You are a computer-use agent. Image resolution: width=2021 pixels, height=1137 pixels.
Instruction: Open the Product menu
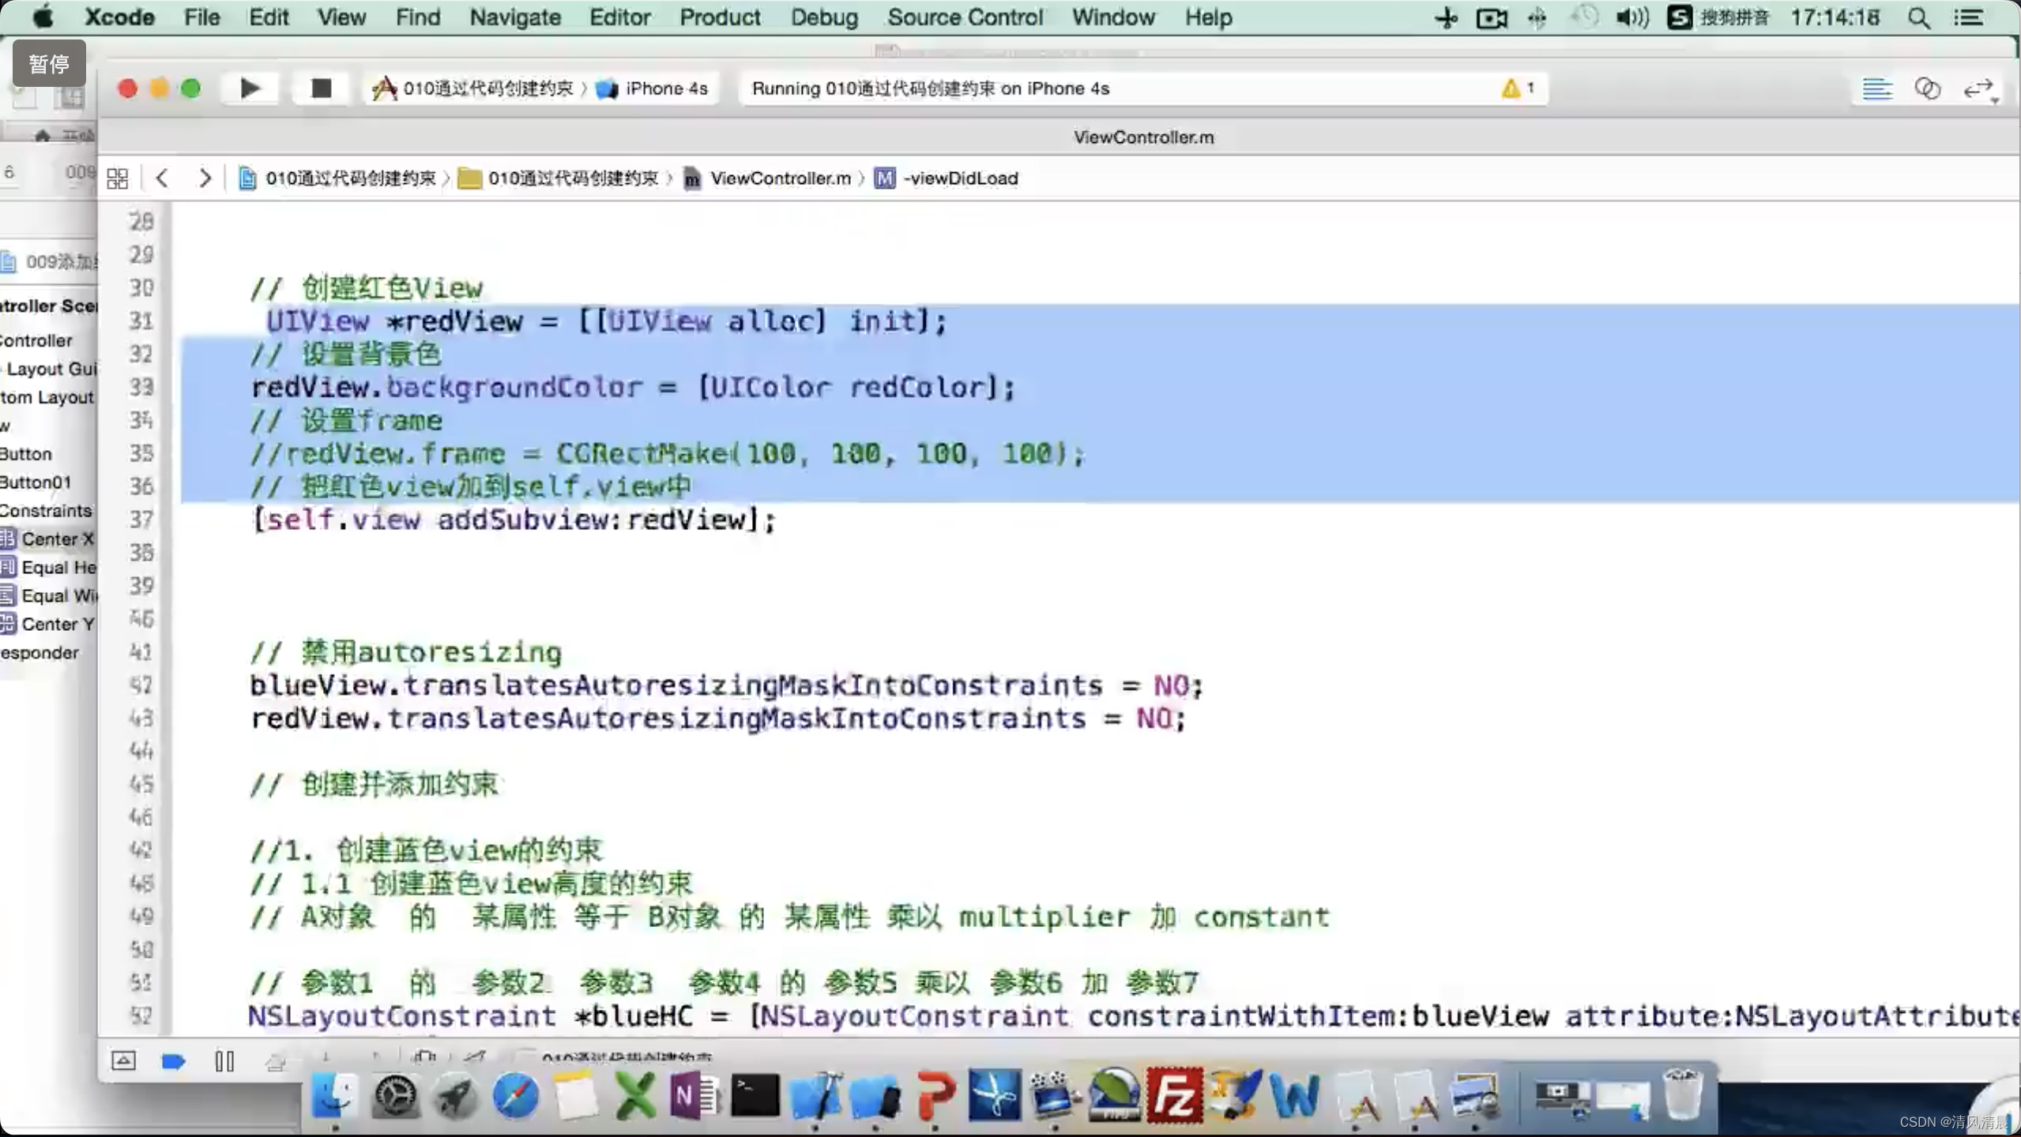(719, 17)
